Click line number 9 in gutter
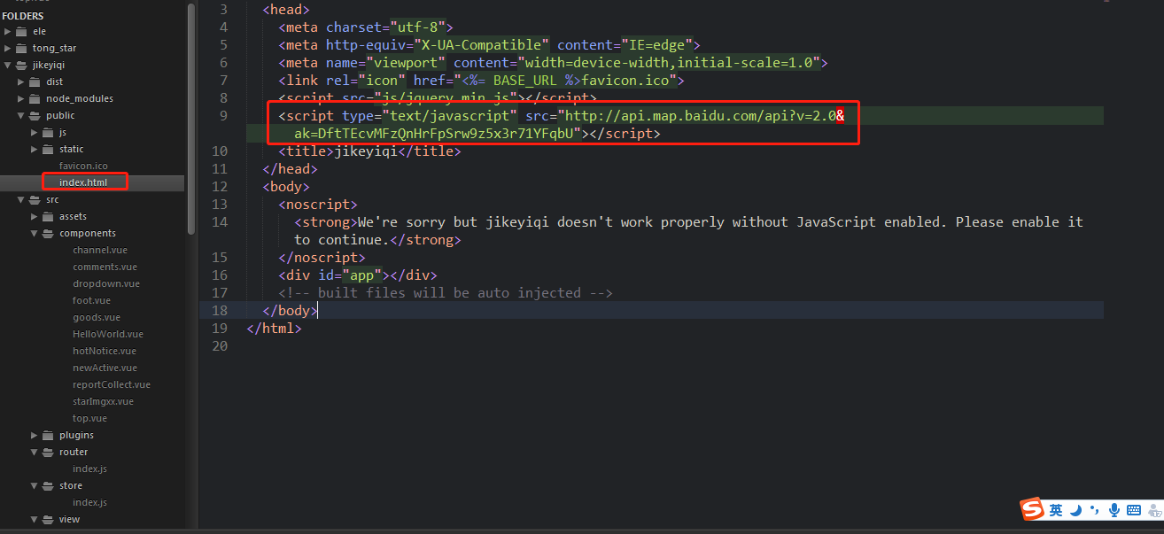 [223, 115]
